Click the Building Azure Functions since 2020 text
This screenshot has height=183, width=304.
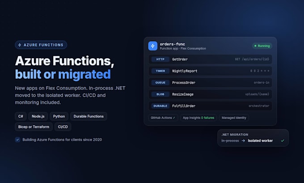[62, 140]
